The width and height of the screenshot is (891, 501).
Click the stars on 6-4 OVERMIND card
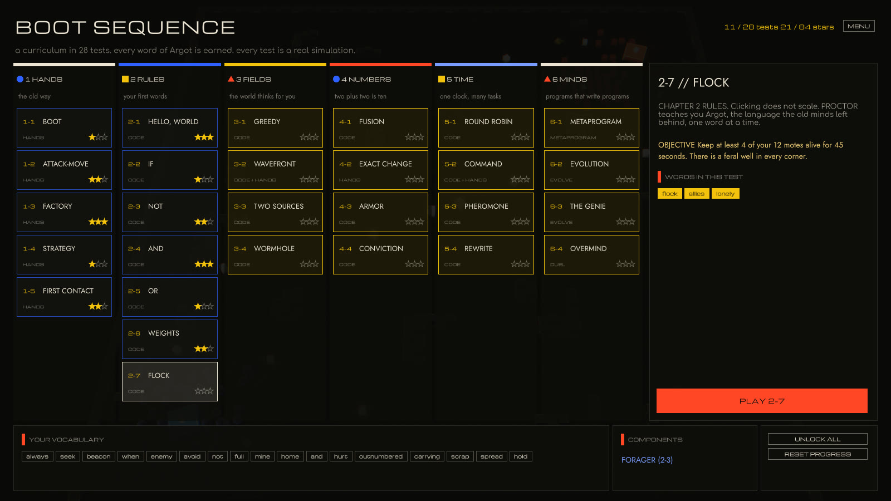point(625,264)
